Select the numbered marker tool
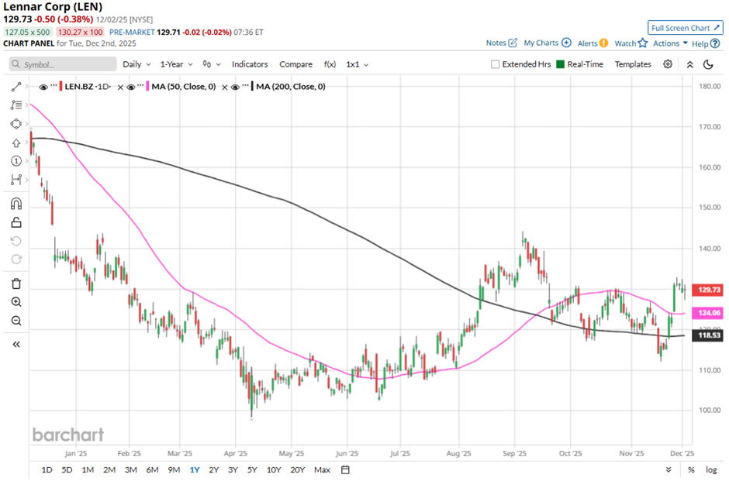Image resolution: width=729 pixels, height=481 pixels. [16, 161]
